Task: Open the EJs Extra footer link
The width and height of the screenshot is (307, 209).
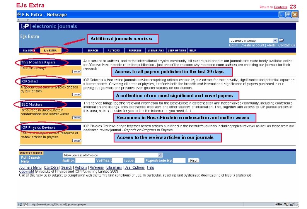Action: [x=51, y=168]
